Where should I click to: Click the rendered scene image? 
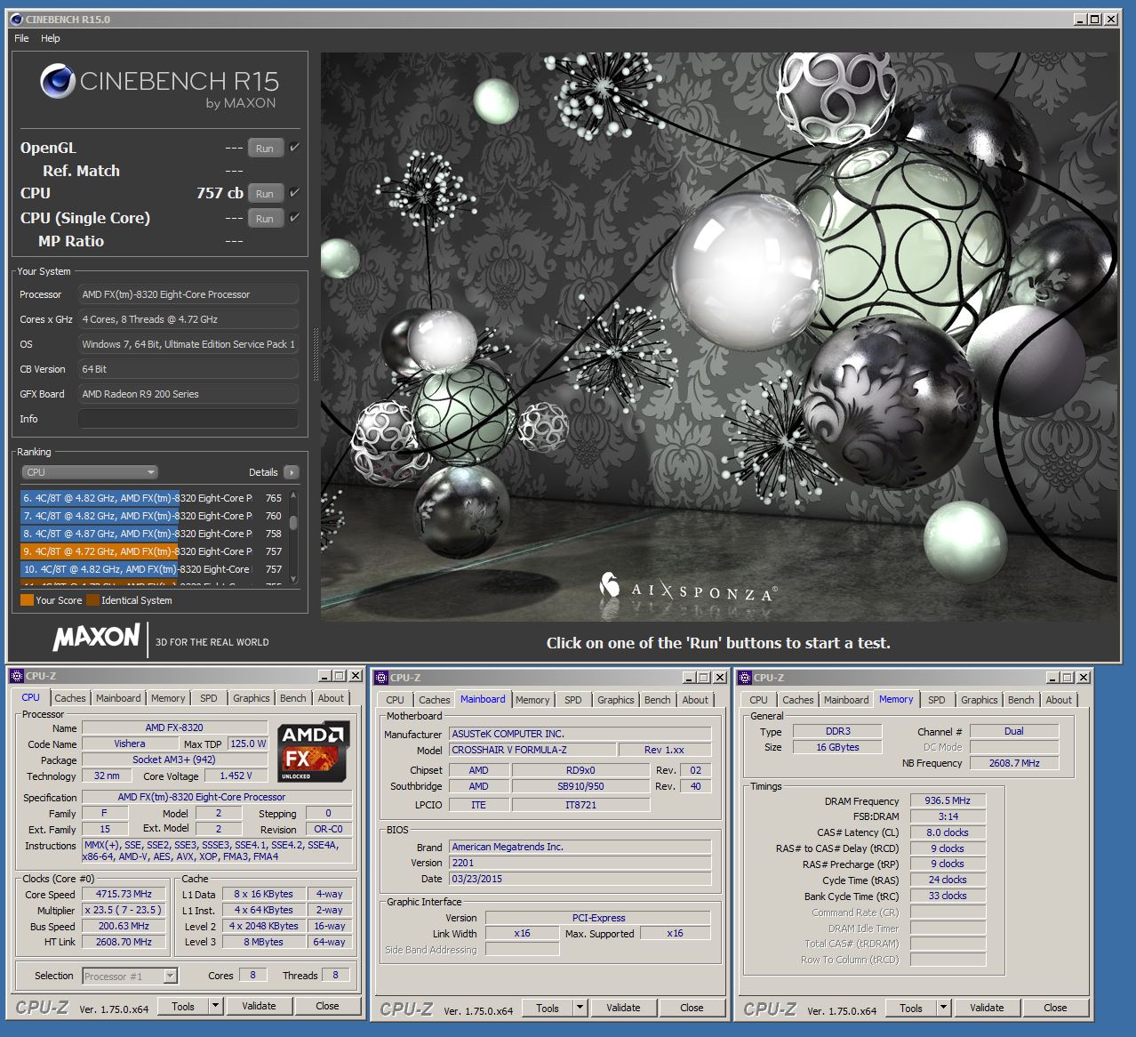(720, 336)
